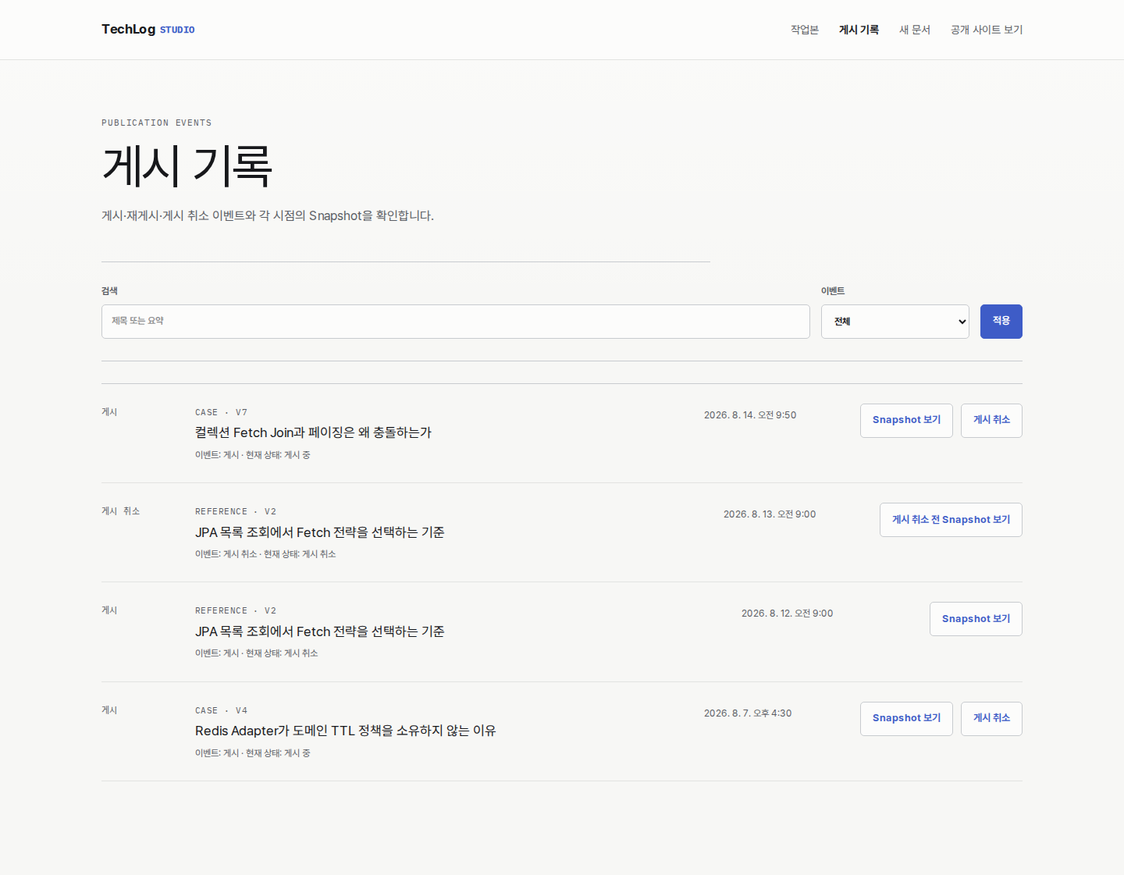Open JPA title in the 게시 취소 row
Screen dimensions: 1124x875
(319, 532)
